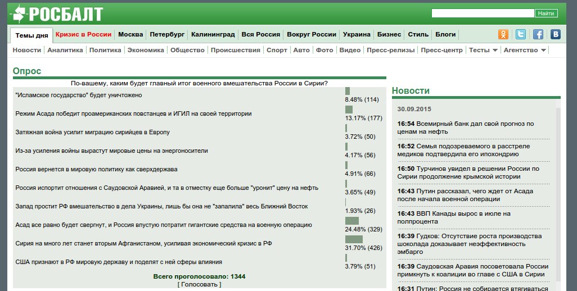The image size is (577, 291).
Task: Go to Пресс-центр in submenu
Action: tap(441, 50)
